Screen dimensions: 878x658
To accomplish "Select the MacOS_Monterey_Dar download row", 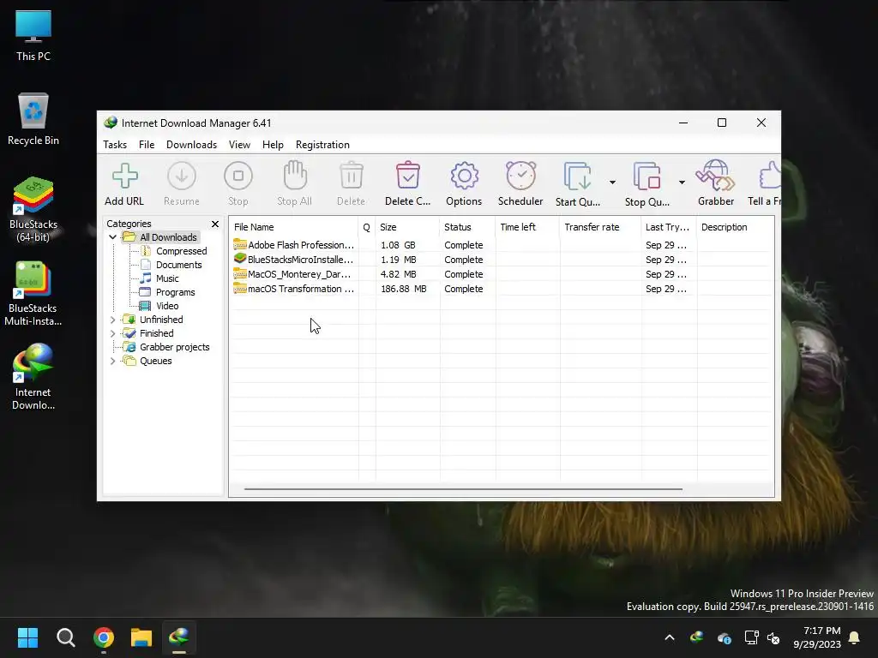I will tap(501, 274).
